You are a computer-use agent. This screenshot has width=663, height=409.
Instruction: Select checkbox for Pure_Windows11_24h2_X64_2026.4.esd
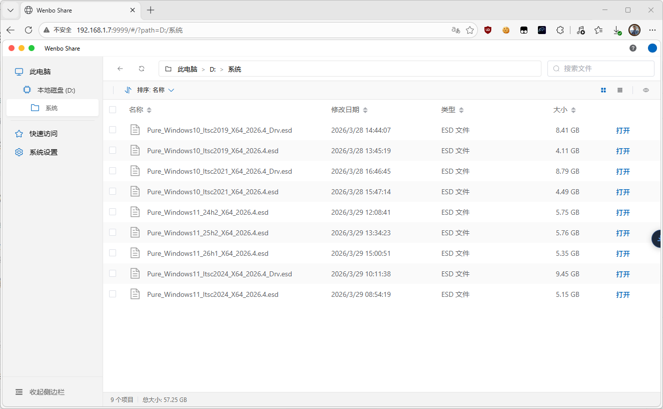click(x=113, y=212)
